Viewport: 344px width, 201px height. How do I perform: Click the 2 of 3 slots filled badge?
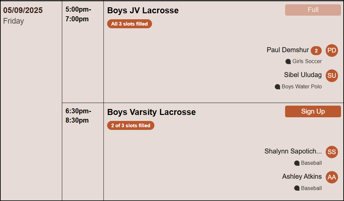[131, 126]
